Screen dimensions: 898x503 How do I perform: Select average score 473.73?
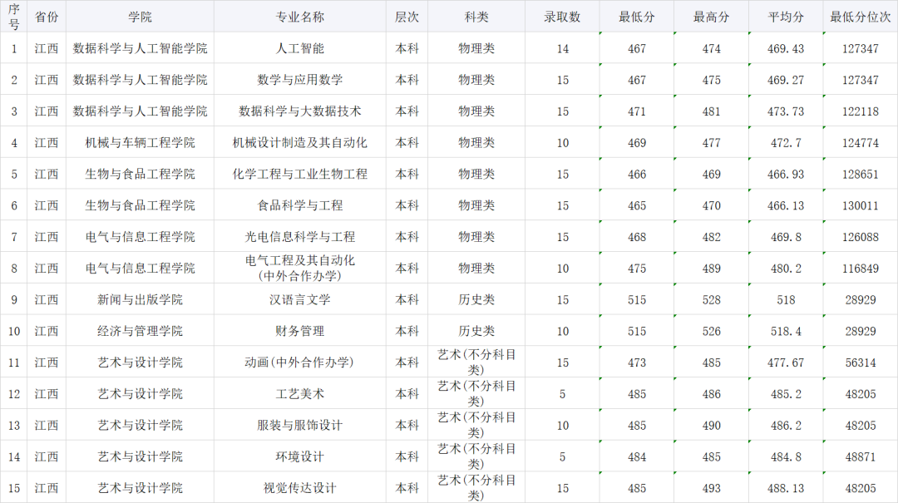click(x=785, y=111)
